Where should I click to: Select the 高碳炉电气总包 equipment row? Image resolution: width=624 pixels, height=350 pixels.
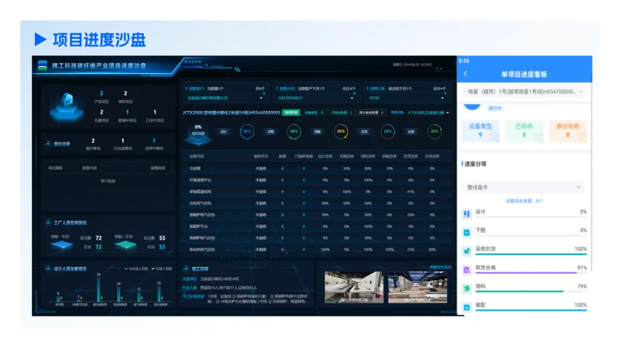(x=317, y=238)
